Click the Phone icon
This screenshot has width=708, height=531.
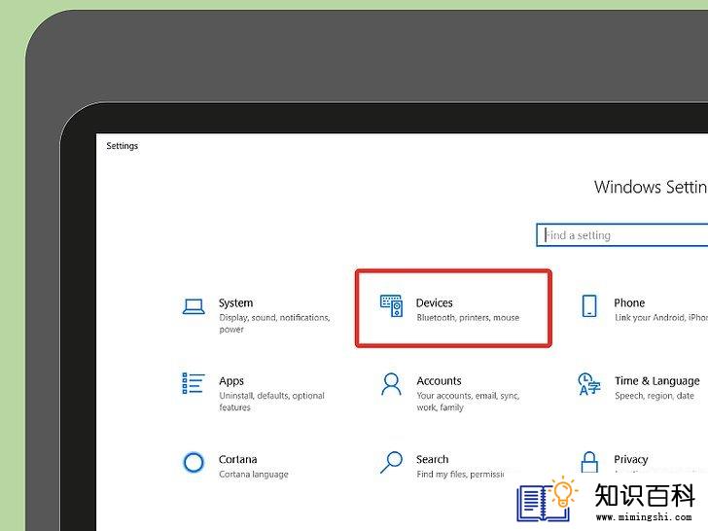click(x=589, y=305)
